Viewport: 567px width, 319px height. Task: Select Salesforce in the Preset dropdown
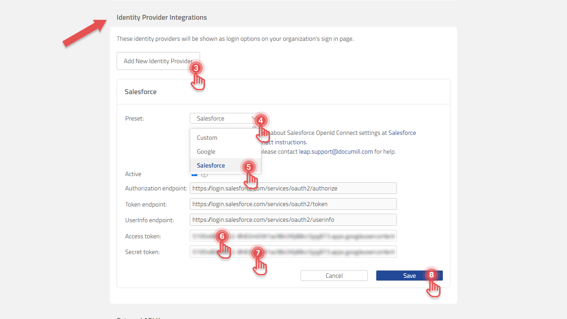tap(211, 165)
